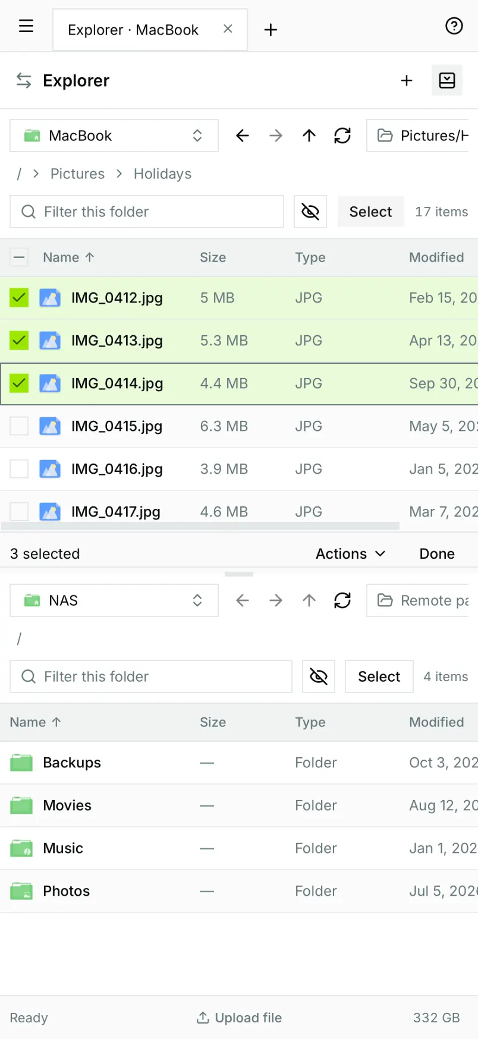The width and height of the screenshot is (478, 1039).
Task: Focus filter field in MacBook pane
Action: (x=147, y=212)
